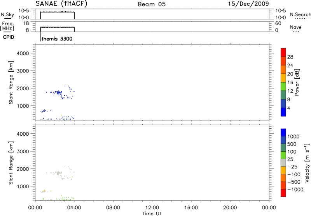Viewport: 311px width, 216px height.
Task: Click the 04:00 time axis label
Action: click(x=74, y=208)
